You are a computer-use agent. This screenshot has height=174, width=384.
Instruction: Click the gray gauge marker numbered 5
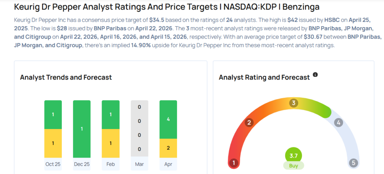pos(353,163)
